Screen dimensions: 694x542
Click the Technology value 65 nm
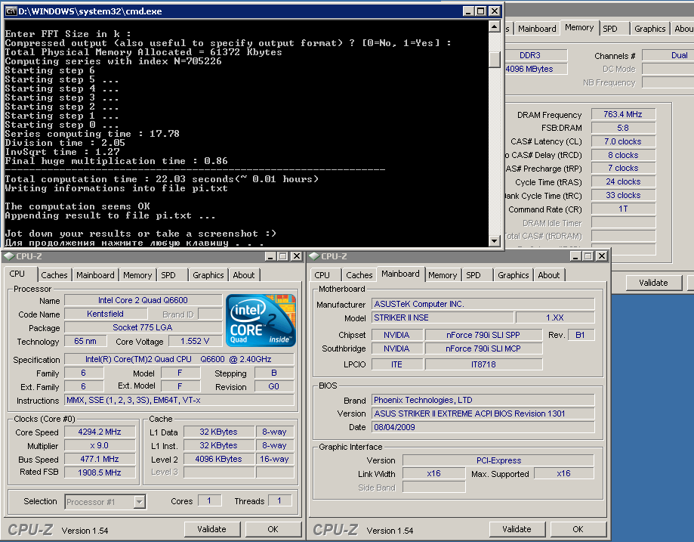click(85, 341)
